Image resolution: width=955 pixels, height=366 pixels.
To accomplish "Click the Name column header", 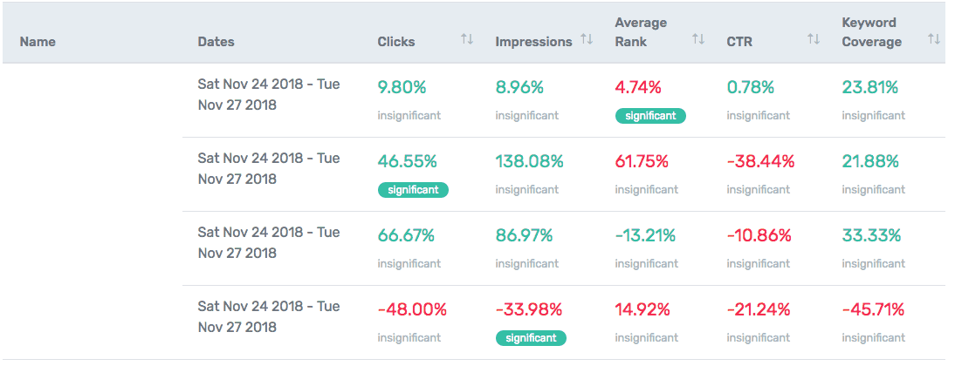I will click(38, 41).
